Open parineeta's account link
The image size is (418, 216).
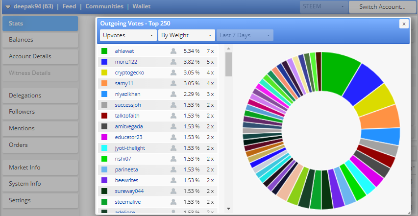pyautogui.click(x=126, y=169)
